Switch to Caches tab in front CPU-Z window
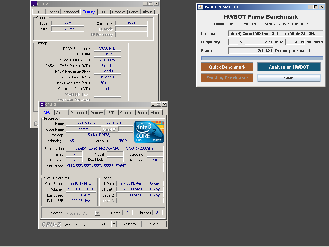The width and height of the screenshot is (329, 247). click(x=61, y=113)
